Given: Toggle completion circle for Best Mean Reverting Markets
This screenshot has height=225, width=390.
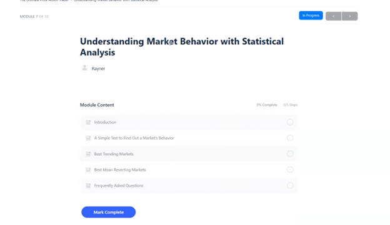Looking at the screenshot, I should click(x=290, y=170).
